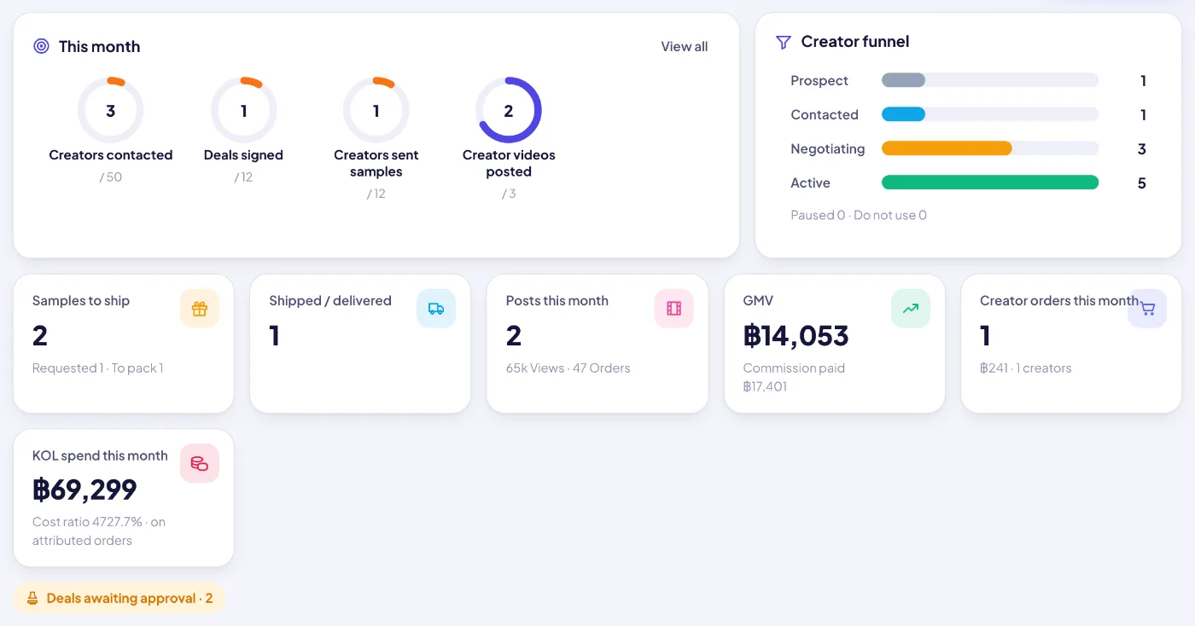Select the Creators contacted progress ring
Viewport: 1195px width, 626px height.
(110, 110)
